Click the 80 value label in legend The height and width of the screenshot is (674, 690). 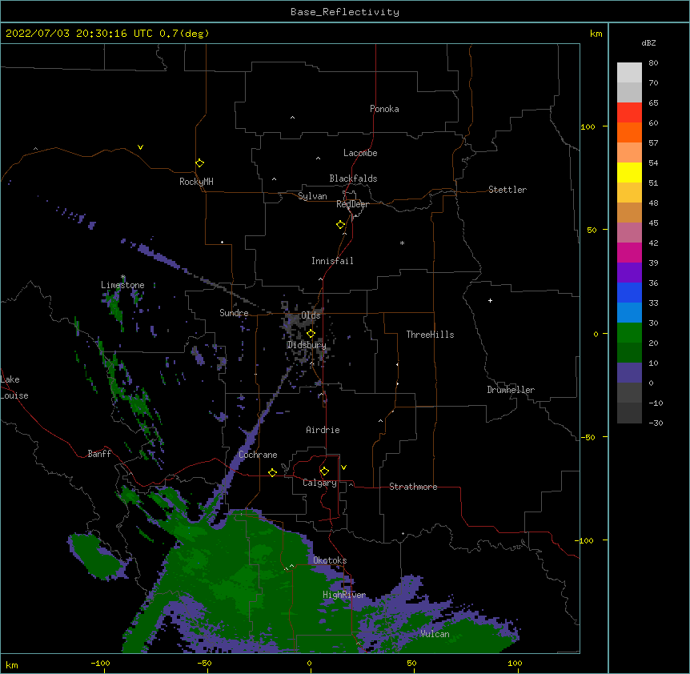(x=653, y=63)
